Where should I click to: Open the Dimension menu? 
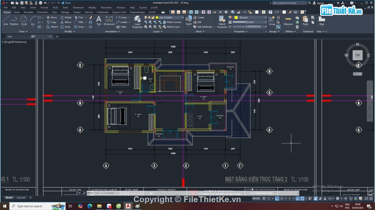78,7
